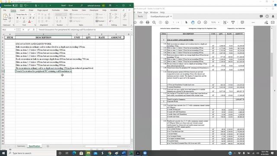Viewport: 277px width, 156px height.
Task: Choose the Selection arrow tool in Acrobat
Action: pos(186,22)
